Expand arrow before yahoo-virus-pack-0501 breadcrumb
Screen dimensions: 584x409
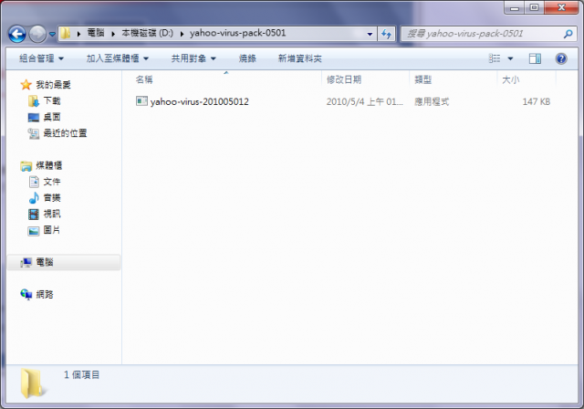182,34
